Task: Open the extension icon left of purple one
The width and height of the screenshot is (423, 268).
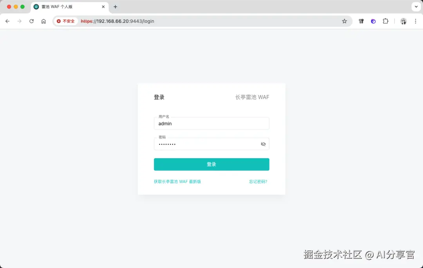Action: pyautogui.click(x=361, y=21)
